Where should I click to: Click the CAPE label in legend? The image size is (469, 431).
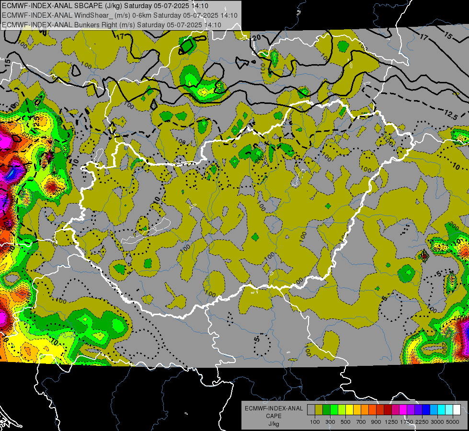[x=274, y=416]
